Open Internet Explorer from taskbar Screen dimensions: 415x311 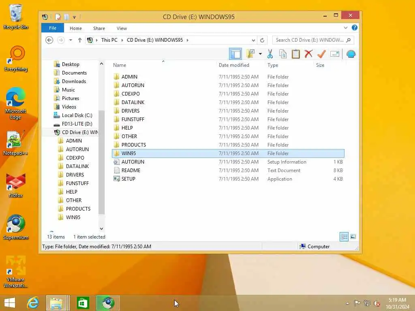(33, 303)
